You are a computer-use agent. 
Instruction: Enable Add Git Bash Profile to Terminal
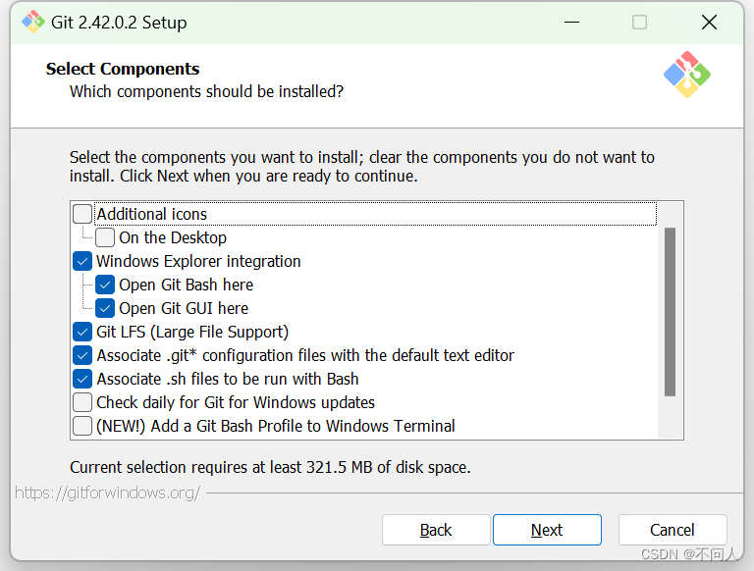82,426
